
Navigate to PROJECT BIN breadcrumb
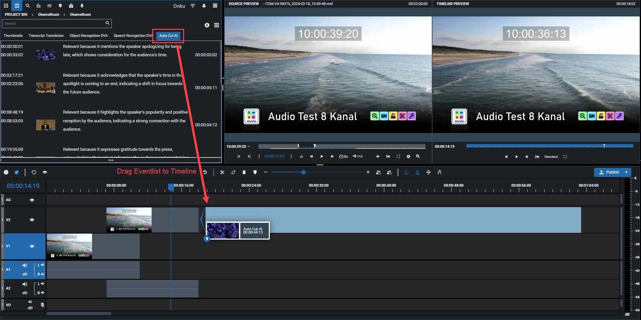[x=16, y=14]
